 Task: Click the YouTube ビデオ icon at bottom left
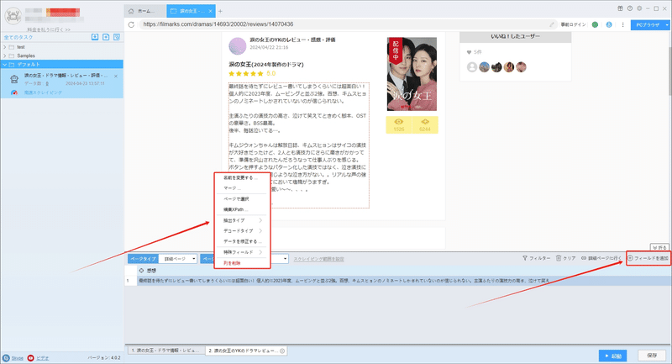coord(30,357)
